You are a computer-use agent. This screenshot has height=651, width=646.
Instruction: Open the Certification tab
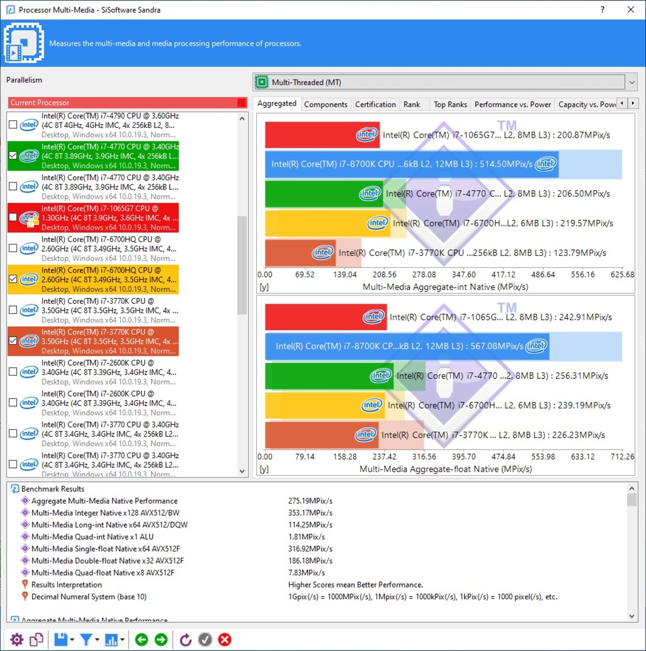pyautogui.click(x=375, y=104)
